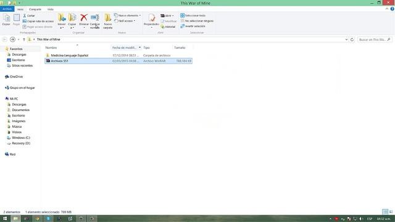Click No seleccionar ninguno
Screen dimensions: 395x222
coord(197,21)
